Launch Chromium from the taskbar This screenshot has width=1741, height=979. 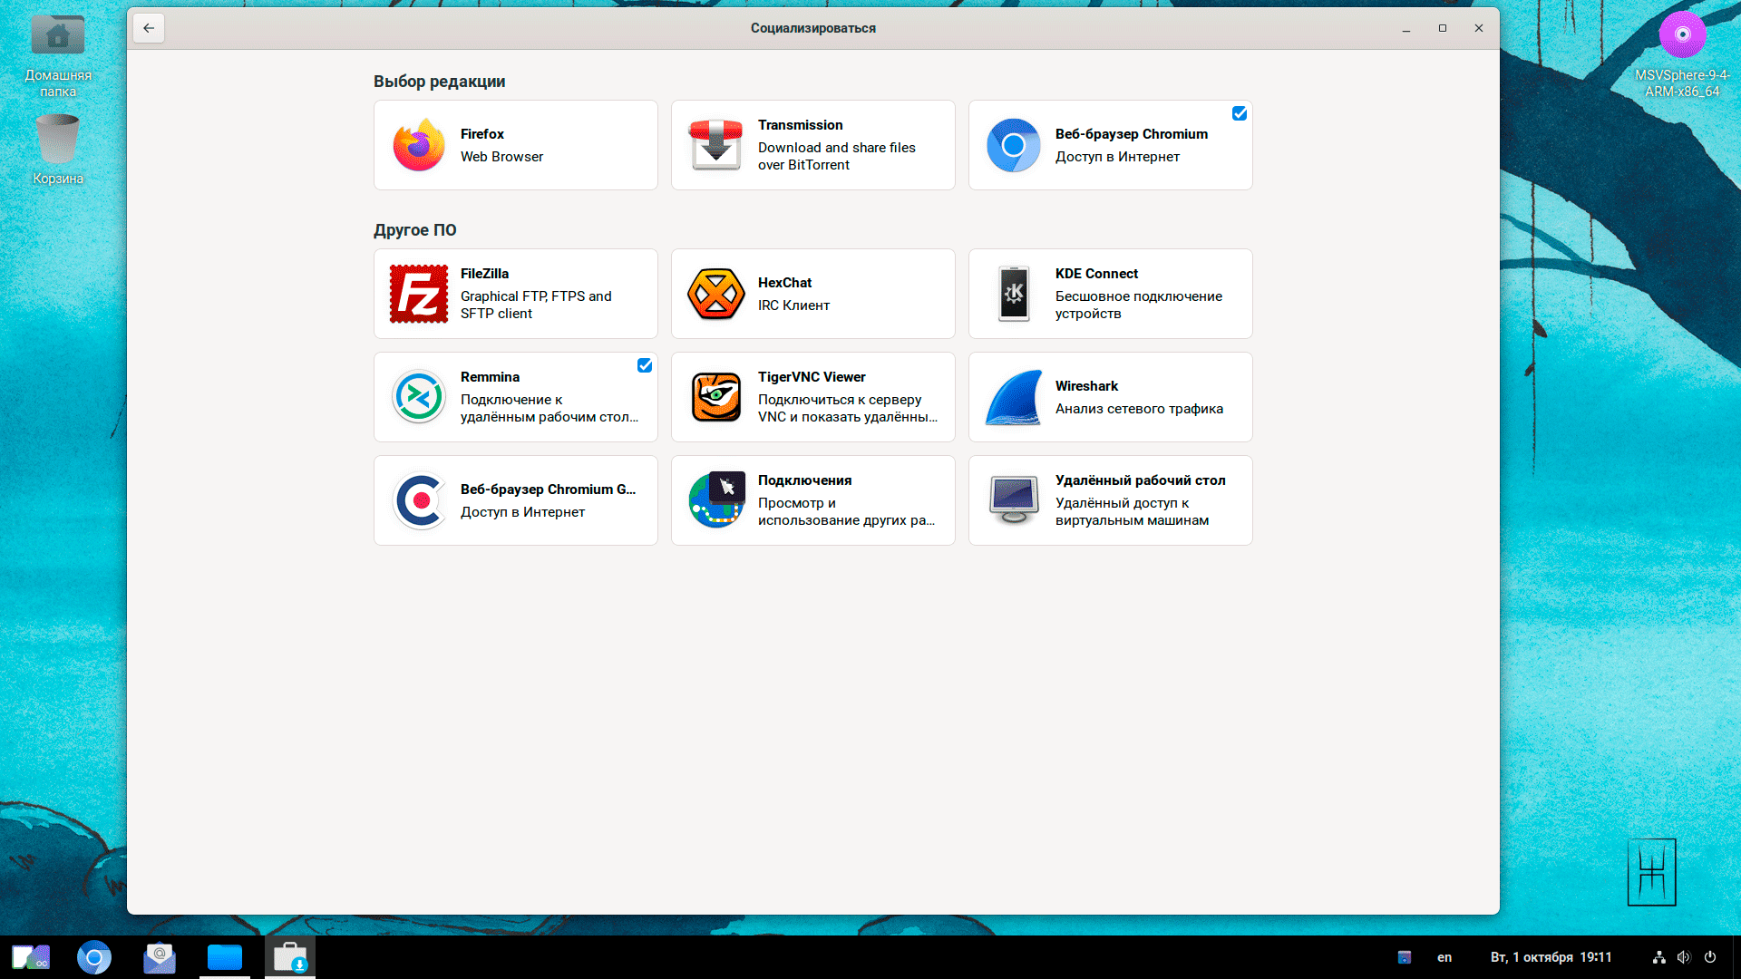click(94, 957)
